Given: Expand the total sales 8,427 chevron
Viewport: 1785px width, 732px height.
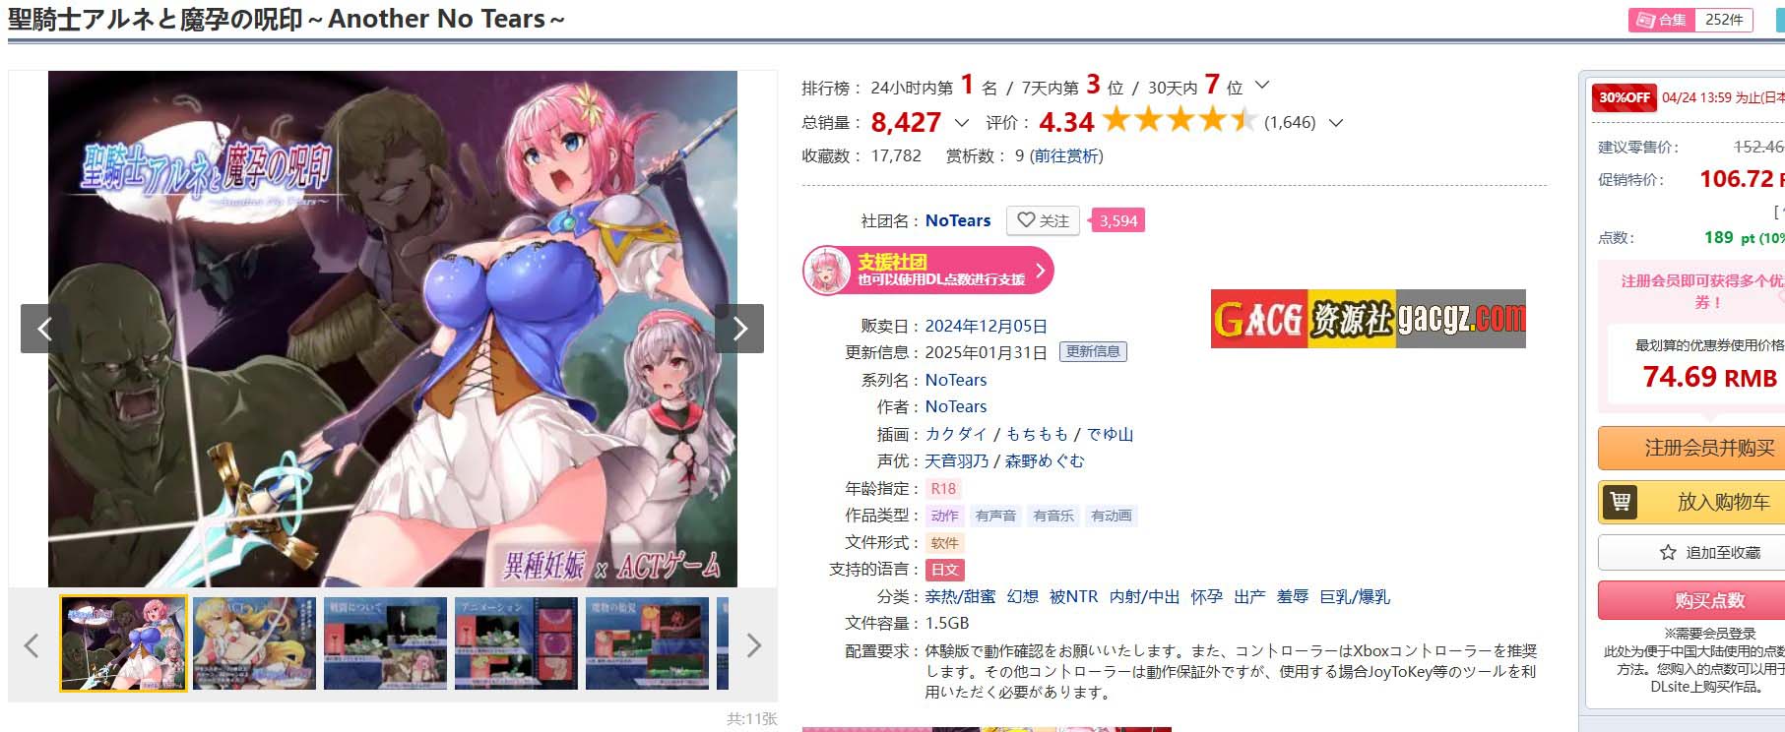Looking at the screenshot, I should coord(962,123).
